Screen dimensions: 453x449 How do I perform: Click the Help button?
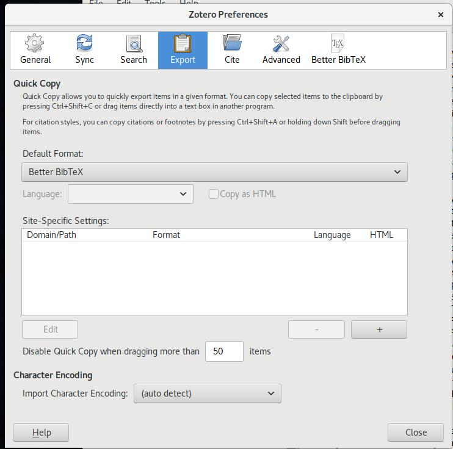(x=41, y=433)
